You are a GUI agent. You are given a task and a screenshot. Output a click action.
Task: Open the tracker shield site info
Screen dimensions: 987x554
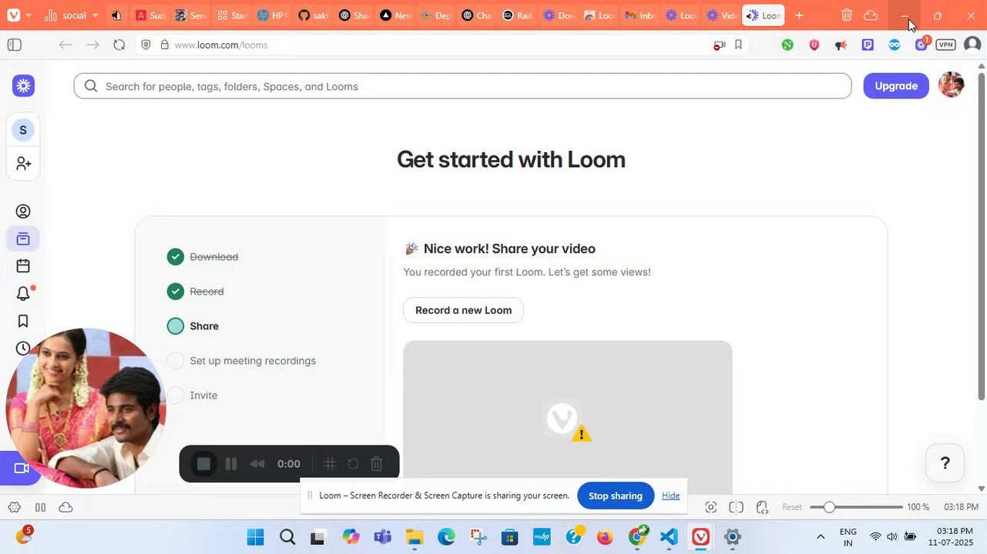tap(146, 45)
